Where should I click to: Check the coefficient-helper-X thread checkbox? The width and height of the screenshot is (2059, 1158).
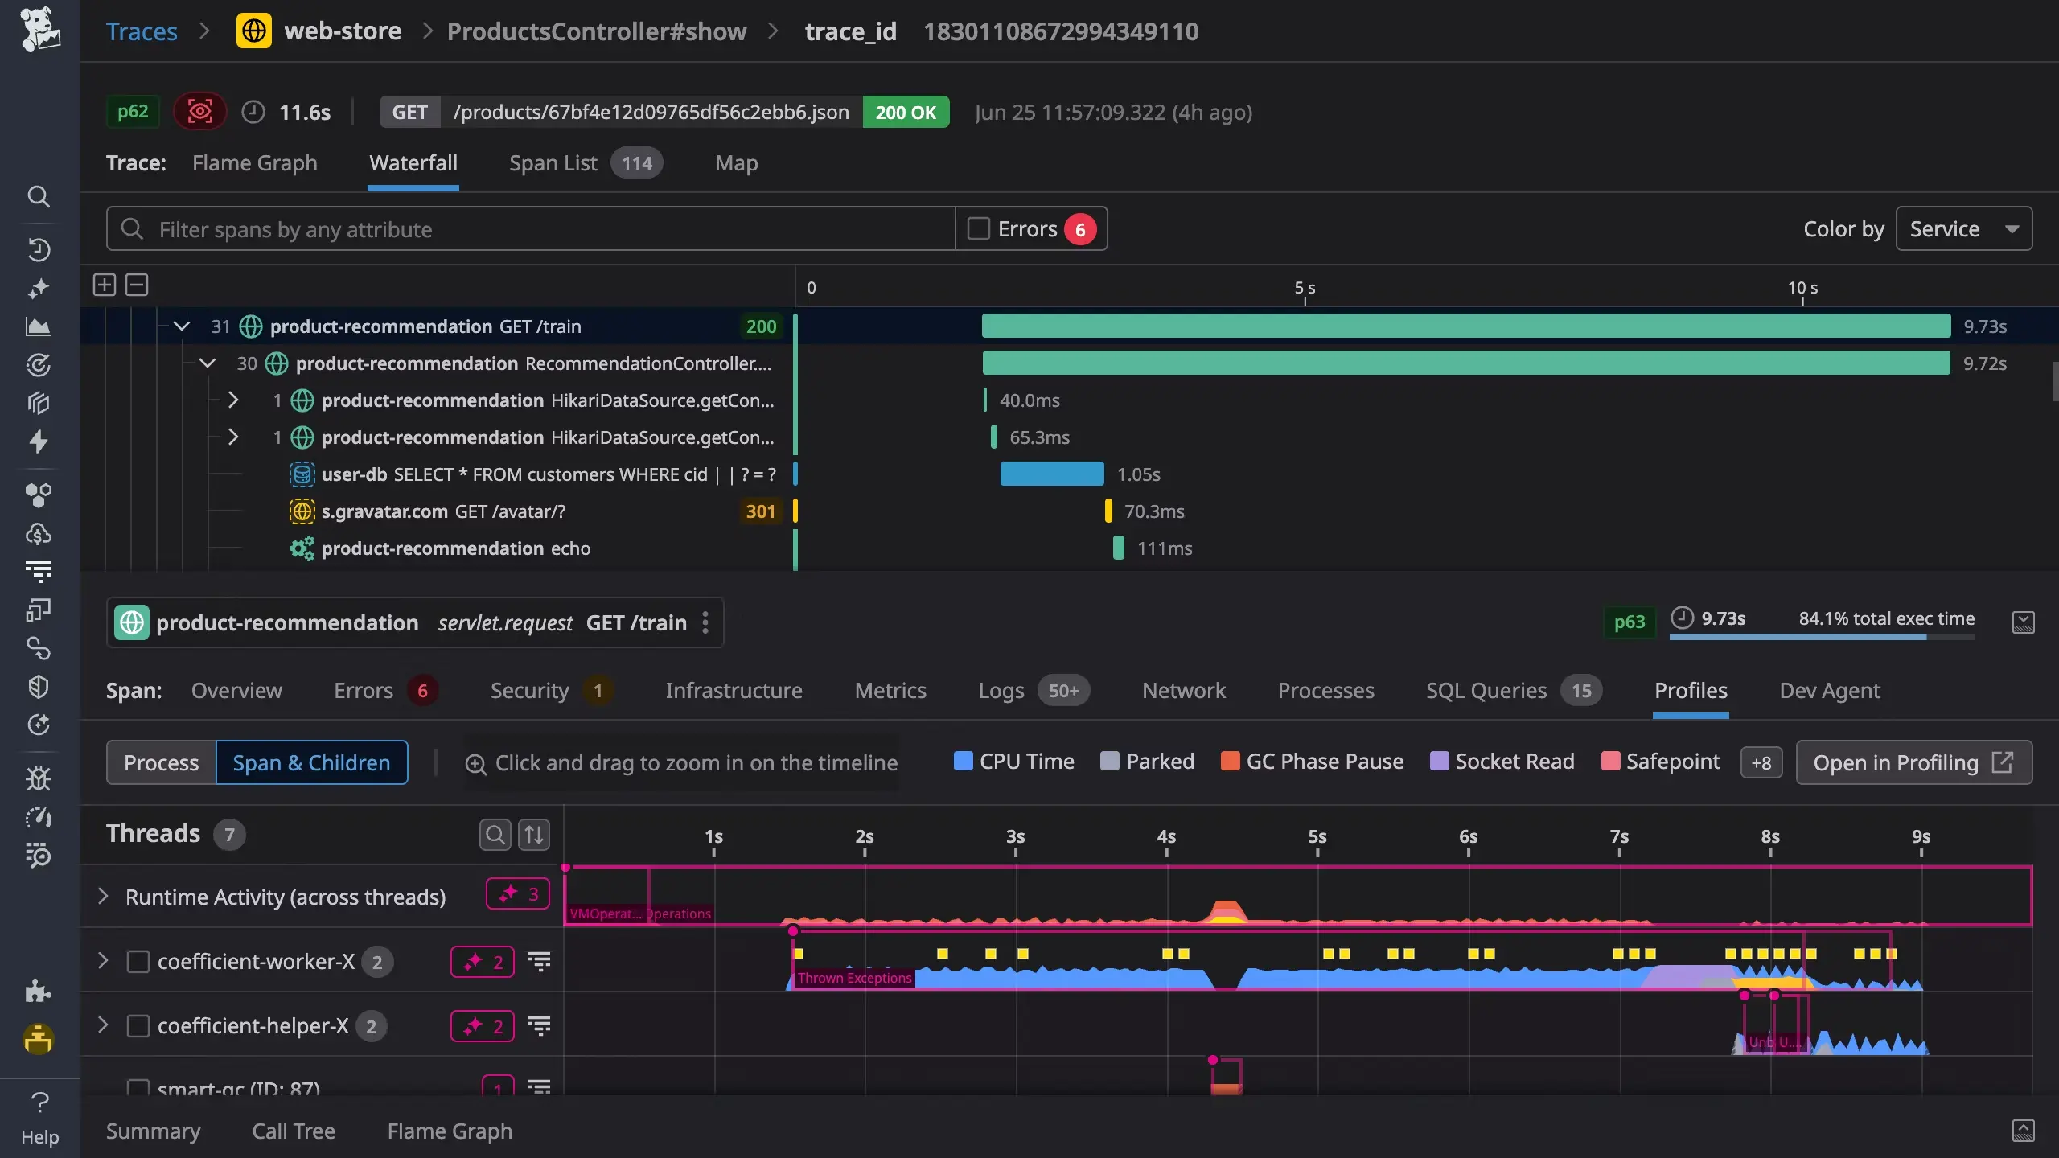pos(138,1025)
